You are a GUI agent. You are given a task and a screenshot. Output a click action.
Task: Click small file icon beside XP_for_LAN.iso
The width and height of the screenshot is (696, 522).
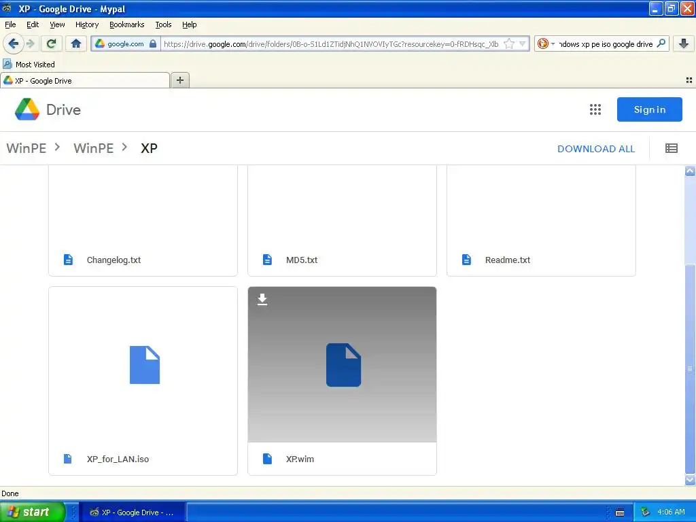coord(67,459)
